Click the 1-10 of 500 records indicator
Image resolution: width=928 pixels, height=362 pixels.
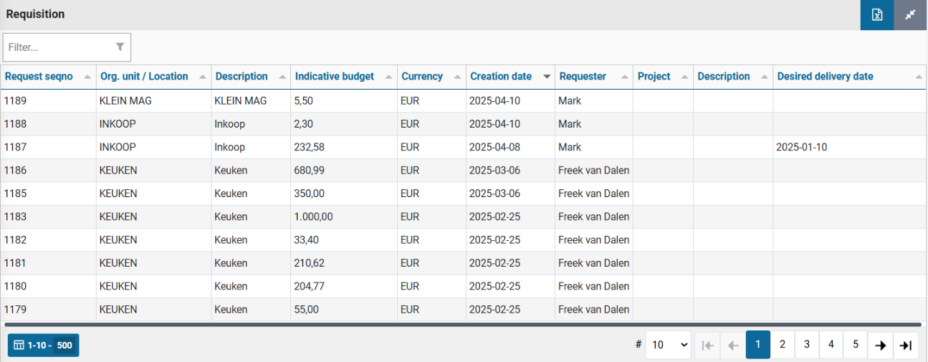coord(44,345)
